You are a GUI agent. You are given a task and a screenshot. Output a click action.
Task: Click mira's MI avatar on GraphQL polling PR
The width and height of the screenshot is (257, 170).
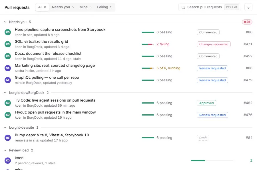coord(8,80)
